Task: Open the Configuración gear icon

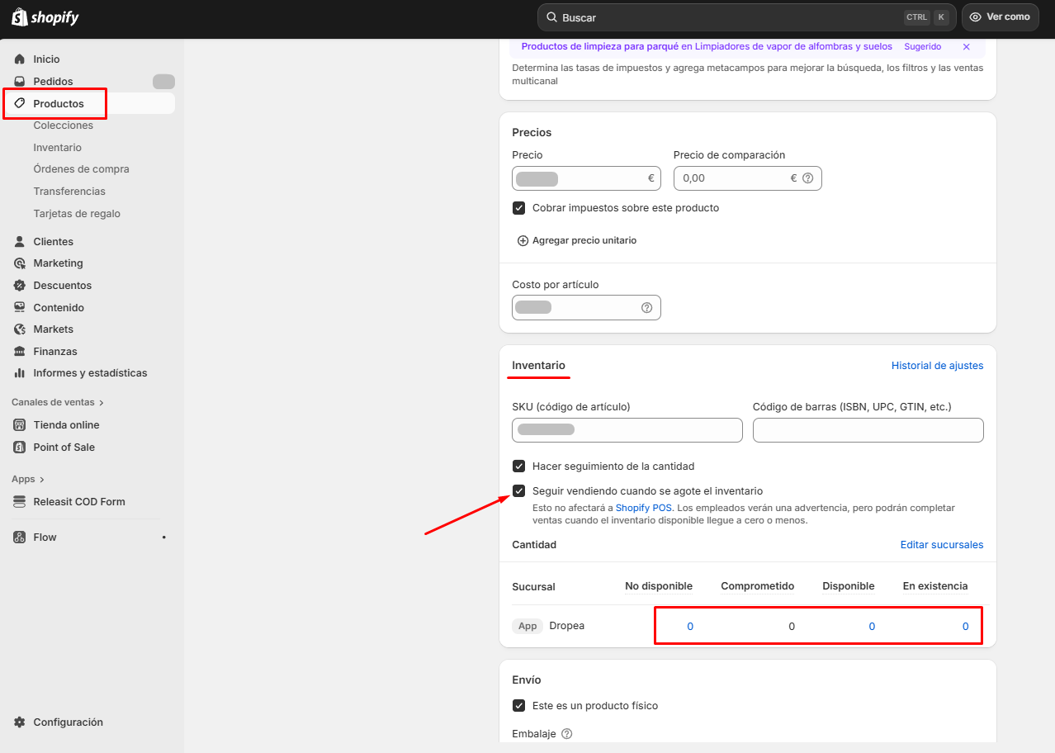Action: (20, 722)
